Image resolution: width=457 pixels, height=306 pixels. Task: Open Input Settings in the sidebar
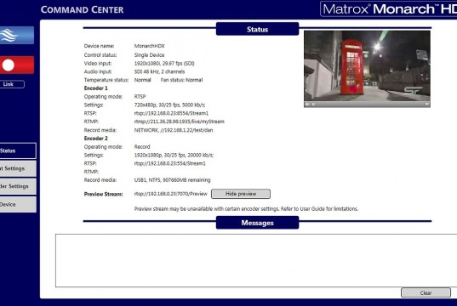[x=18, y=168]
